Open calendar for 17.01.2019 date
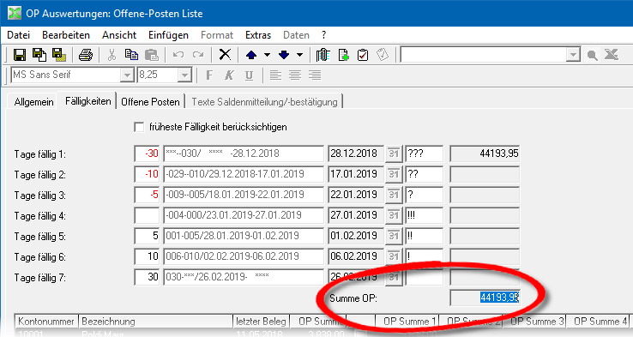The width and height of the screenshot is (633, 337). coord(394,174)
